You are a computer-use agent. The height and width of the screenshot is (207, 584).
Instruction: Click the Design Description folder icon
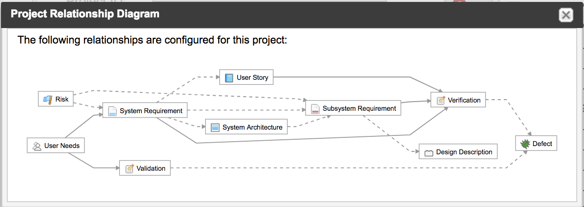[x=428, y=152]
